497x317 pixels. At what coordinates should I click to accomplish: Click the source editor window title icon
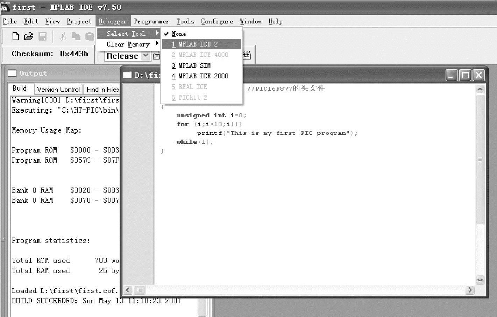click(128, 75)
